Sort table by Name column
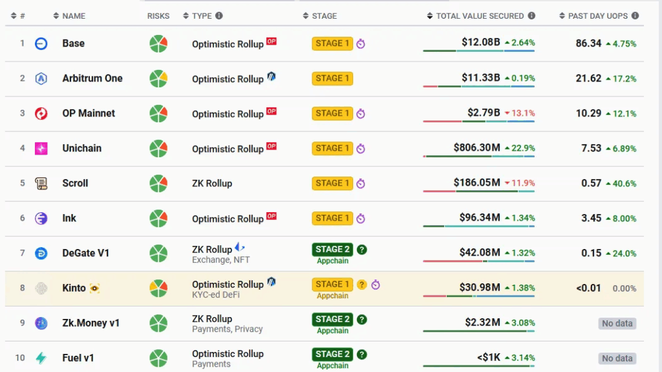This screenshot has height=372, width=662. [x=73, y=16]
